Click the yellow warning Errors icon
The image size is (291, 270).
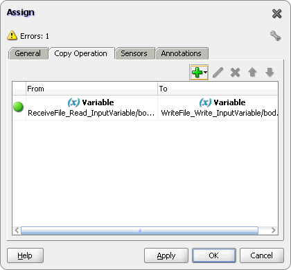pos(12,35)
